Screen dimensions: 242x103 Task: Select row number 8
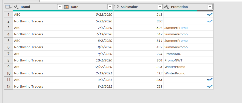[x=8, y=60]
